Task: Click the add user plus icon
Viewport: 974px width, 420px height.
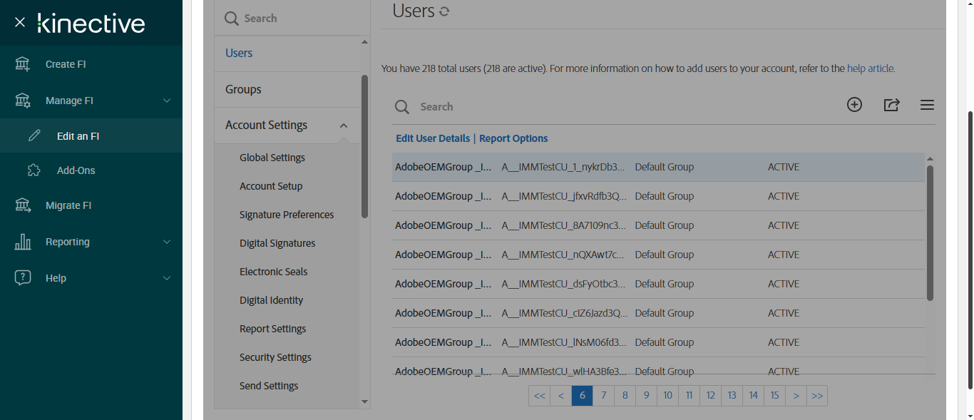Action: pyautogui.click(x=854, y=105)
